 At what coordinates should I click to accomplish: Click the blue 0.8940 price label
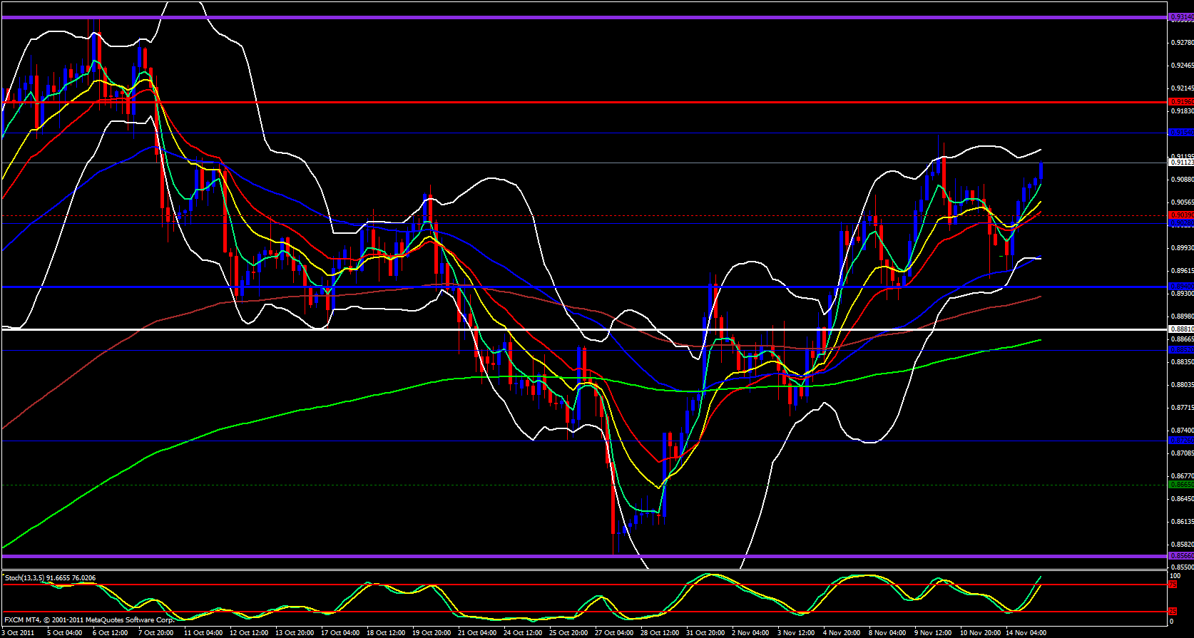1180,286
